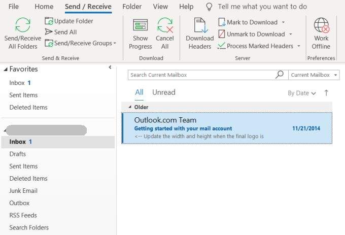The width and height of the screenshot is (345, 235).
Task: Open the Mark to Download dropdown arrow
Action: pos(284,22)
